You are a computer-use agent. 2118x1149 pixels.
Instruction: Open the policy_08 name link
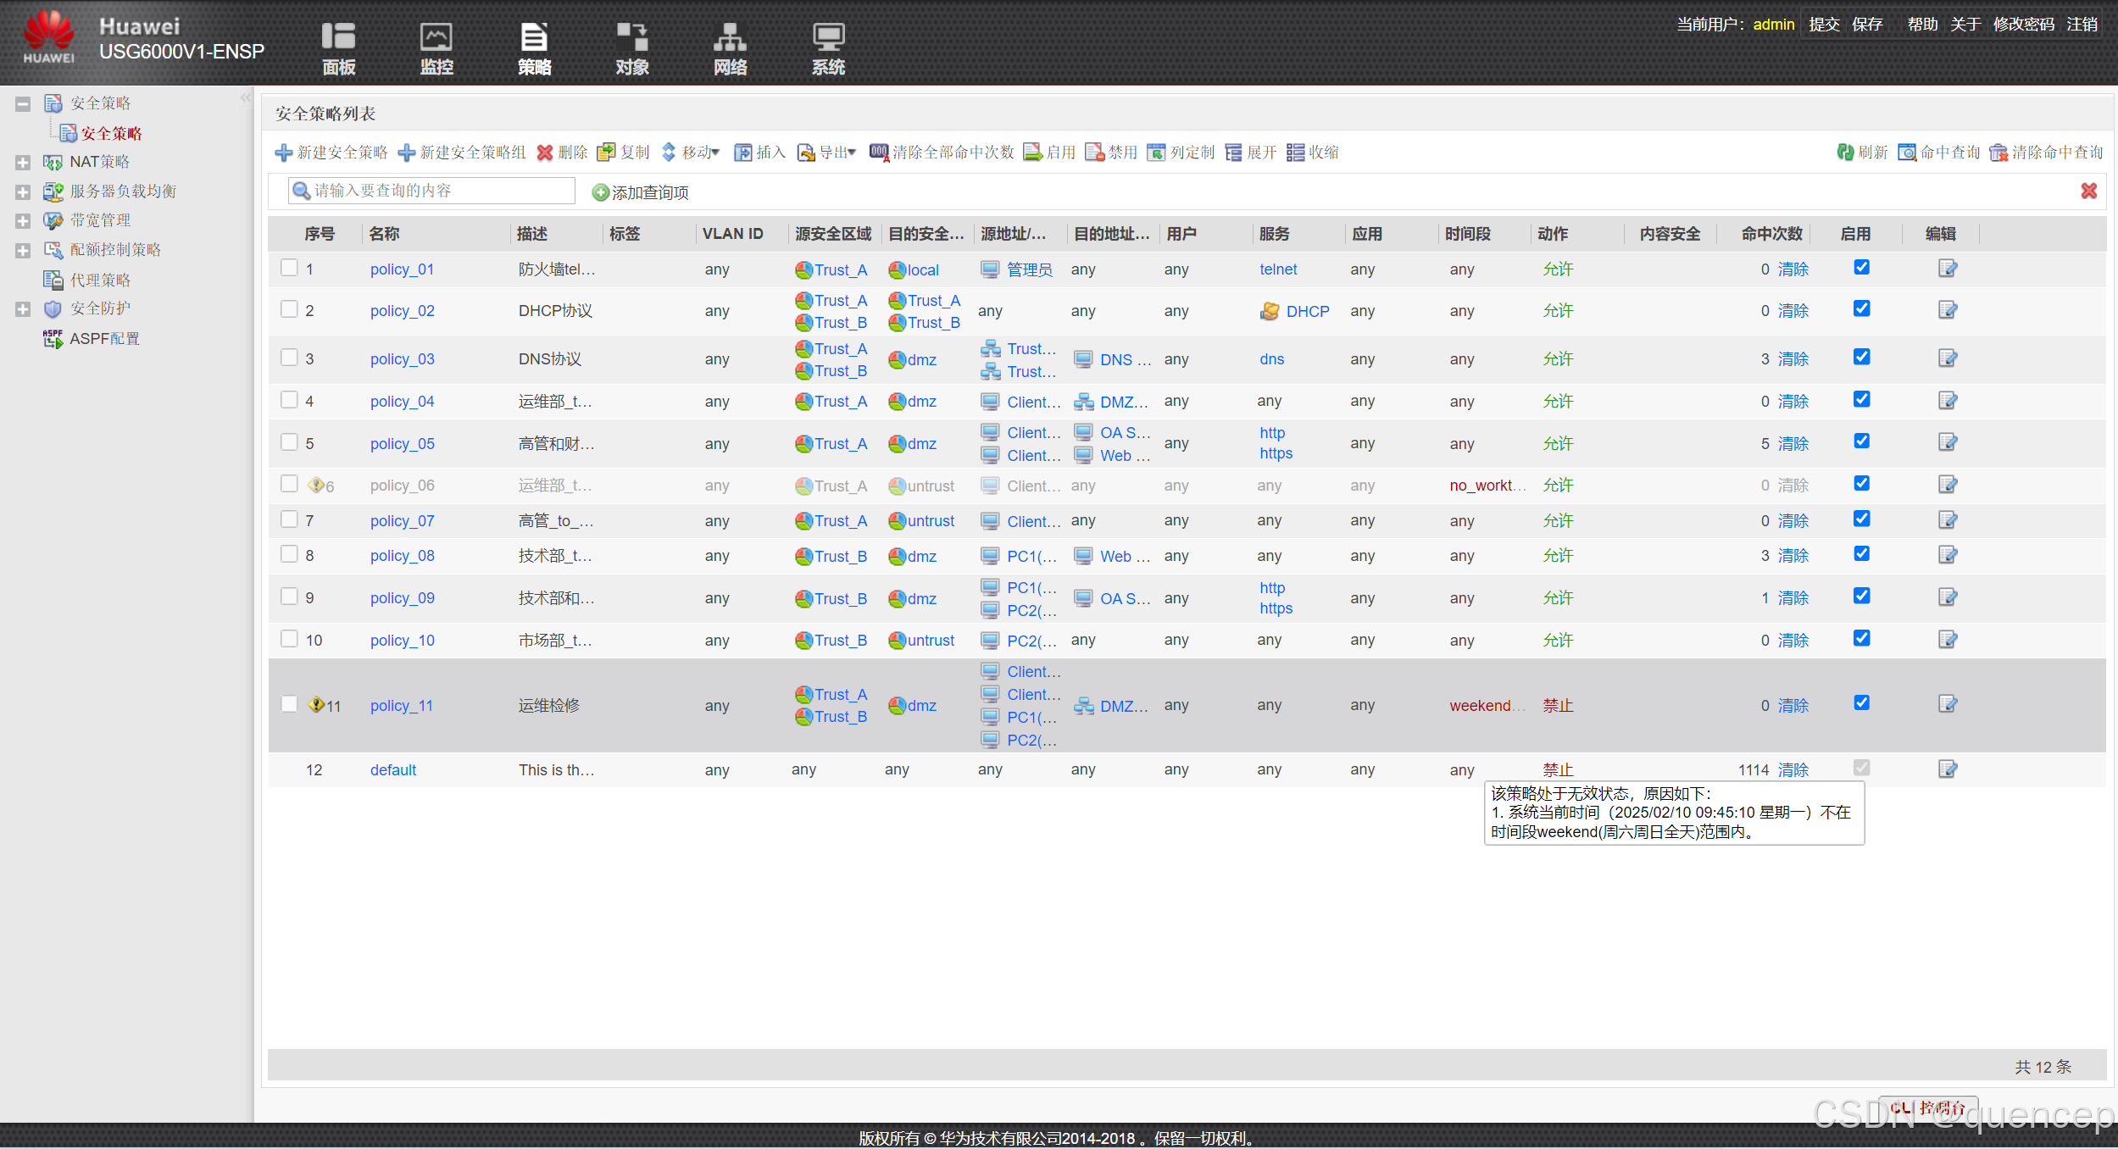pyautogui.click(x=402, y=556)
